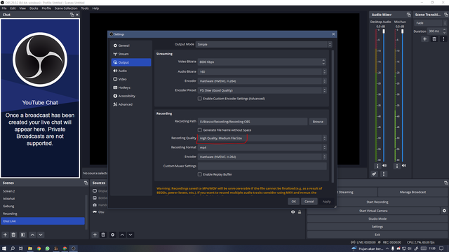
Task: Click Studio Mode button
Action: pos(377,219)
